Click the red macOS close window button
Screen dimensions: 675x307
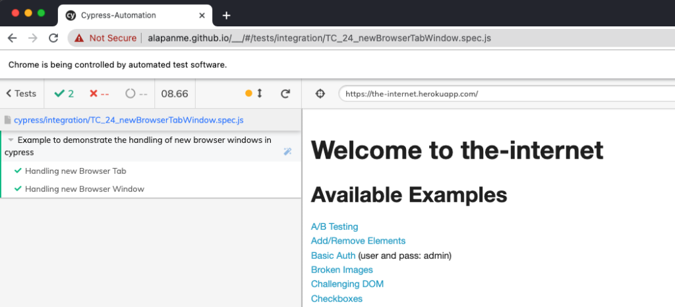pos(15,13)
